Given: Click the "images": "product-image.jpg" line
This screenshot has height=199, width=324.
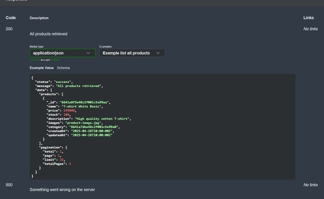Looking at the screenshot, I should pyautogui.click(x=75, y=123).
